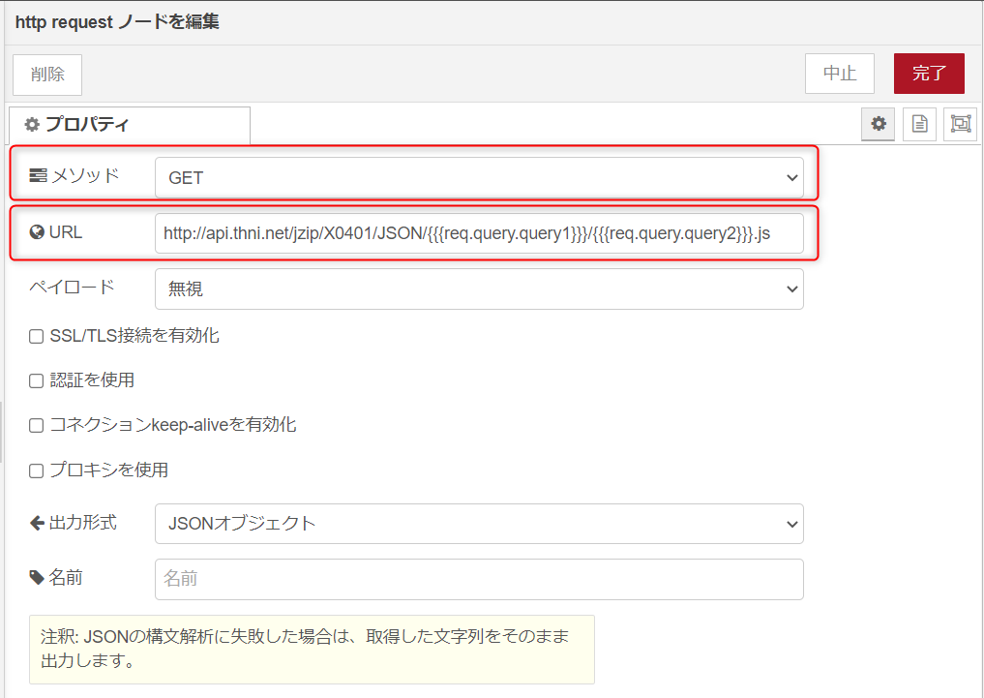Open the ペイロード dropdown showing 無視

(479, 288)
